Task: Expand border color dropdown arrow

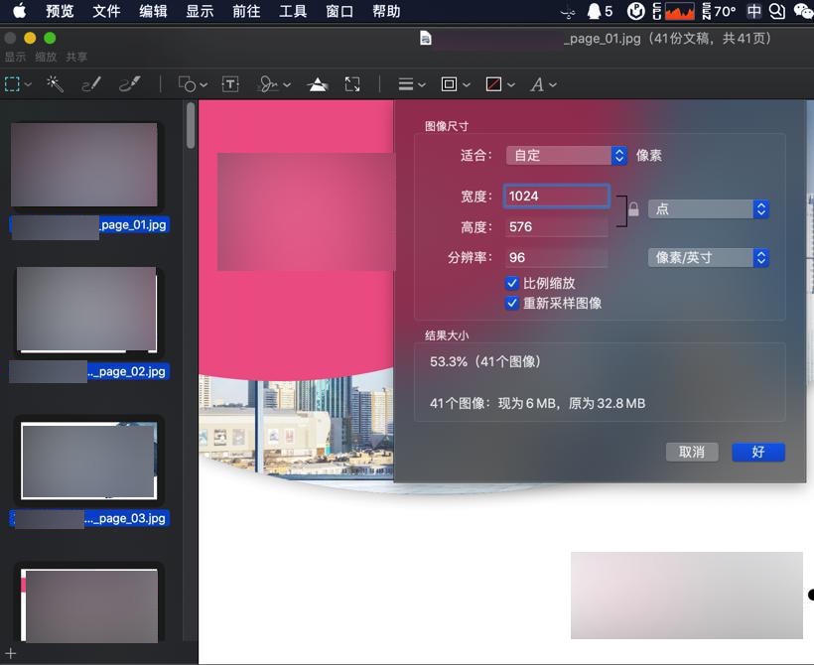Action: point(467,84)
